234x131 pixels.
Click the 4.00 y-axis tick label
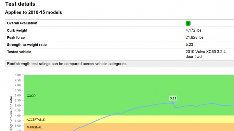[x=18, y=115]
